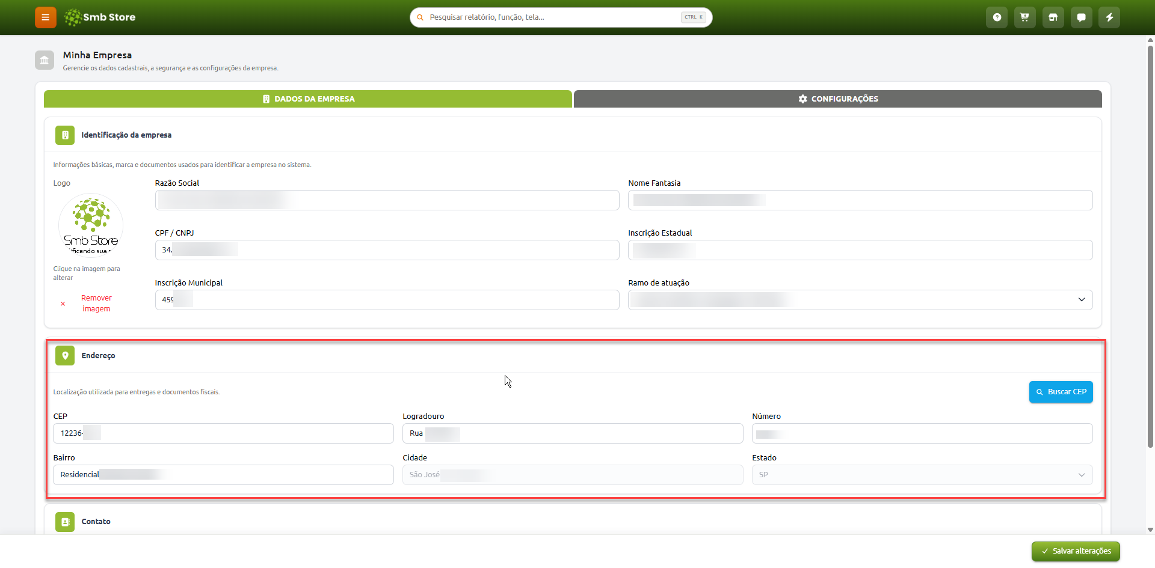Image resolution: width=1155 pixels, height=568 pixels.
Task: Switch to Configurações tab
Action: pos(837,99)
